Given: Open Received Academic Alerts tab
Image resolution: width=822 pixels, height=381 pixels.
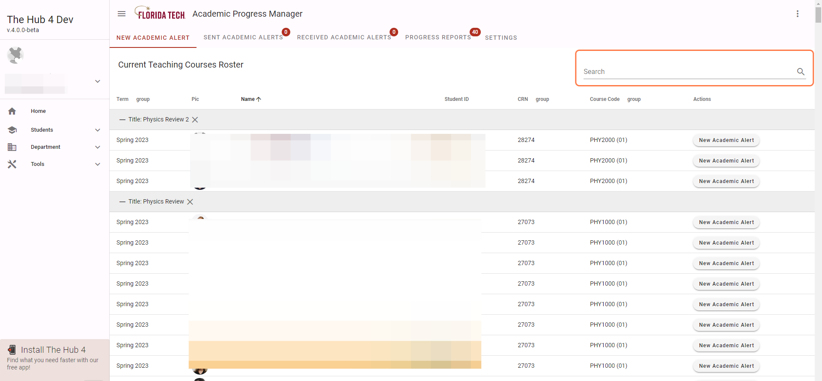Looking at the screenshot, I should (x=344, y=38).
